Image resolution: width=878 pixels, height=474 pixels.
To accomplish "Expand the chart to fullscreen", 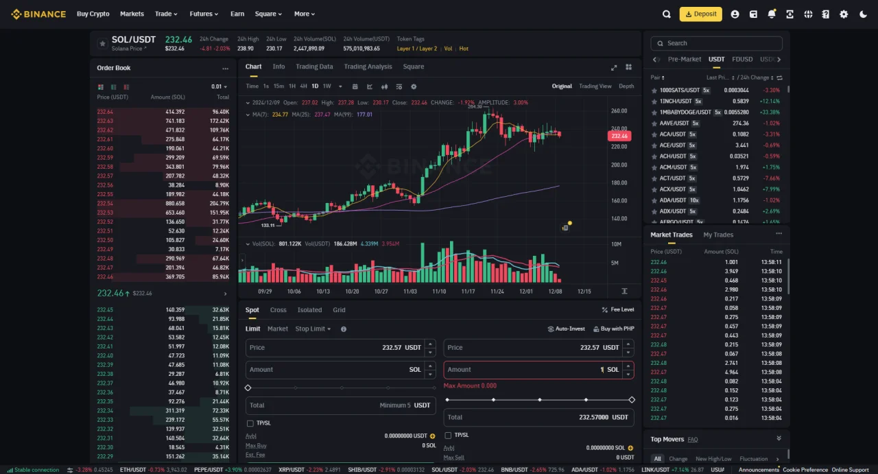I will click(614, 67).
